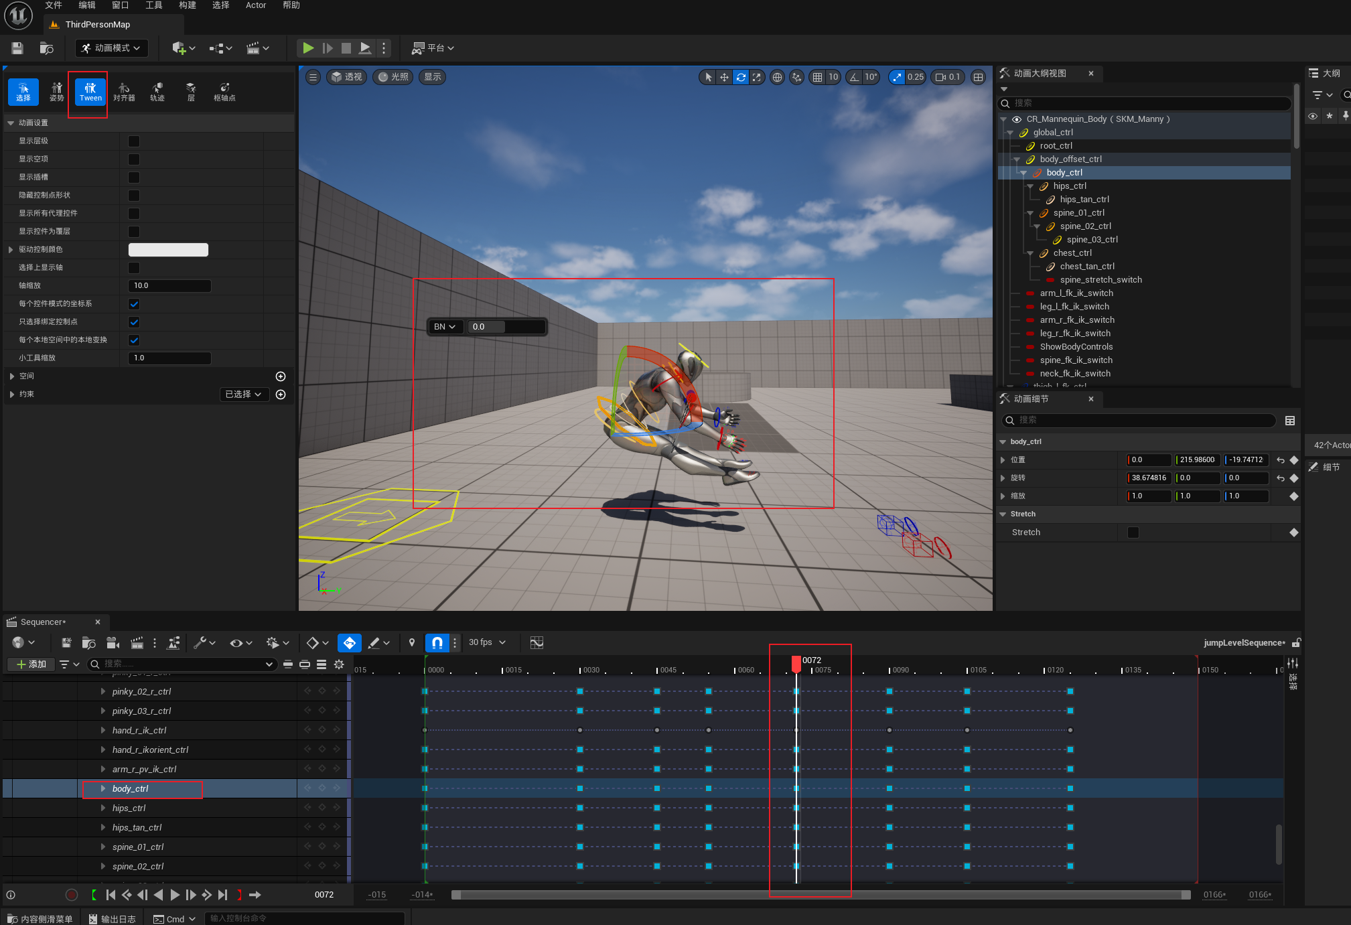Toggle the Stretch checkbox in animation details
This screenshot has width=1351, height=925.
point(1133,532)
